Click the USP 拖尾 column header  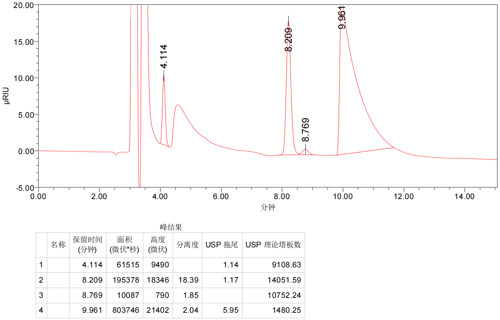tap(222, 245)
